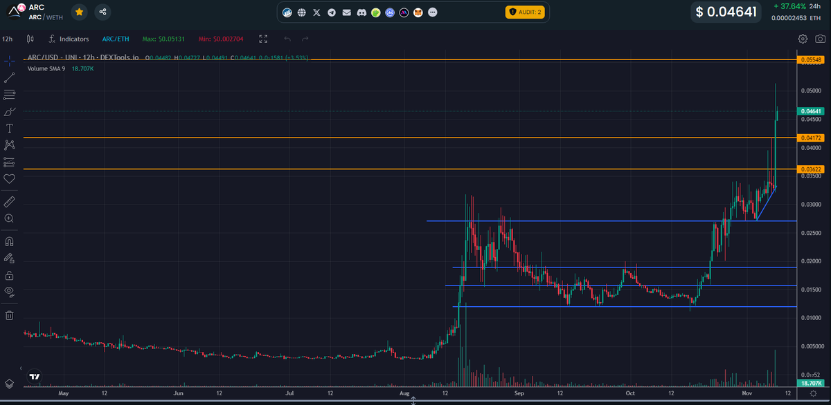Toggle magnet mode for drawings
Viewport: 831px width, 405px height.
pyautogui.click(x=10, y=241)
